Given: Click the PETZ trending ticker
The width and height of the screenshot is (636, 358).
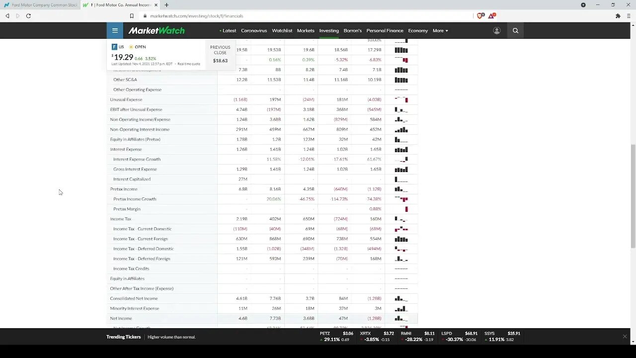Looking at the screenshot, I should click(x=337, y=337).
